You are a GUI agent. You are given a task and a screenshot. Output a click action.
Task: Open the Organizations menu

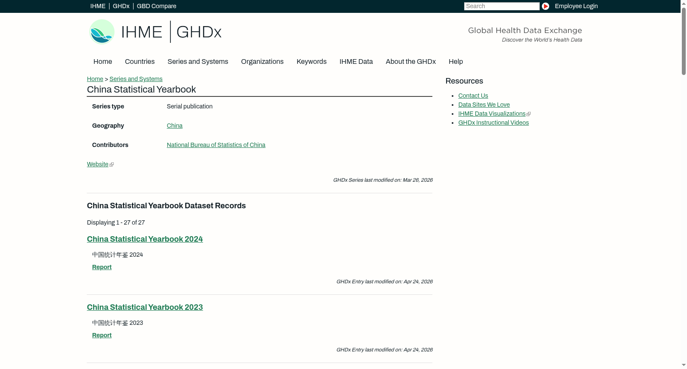262,62
